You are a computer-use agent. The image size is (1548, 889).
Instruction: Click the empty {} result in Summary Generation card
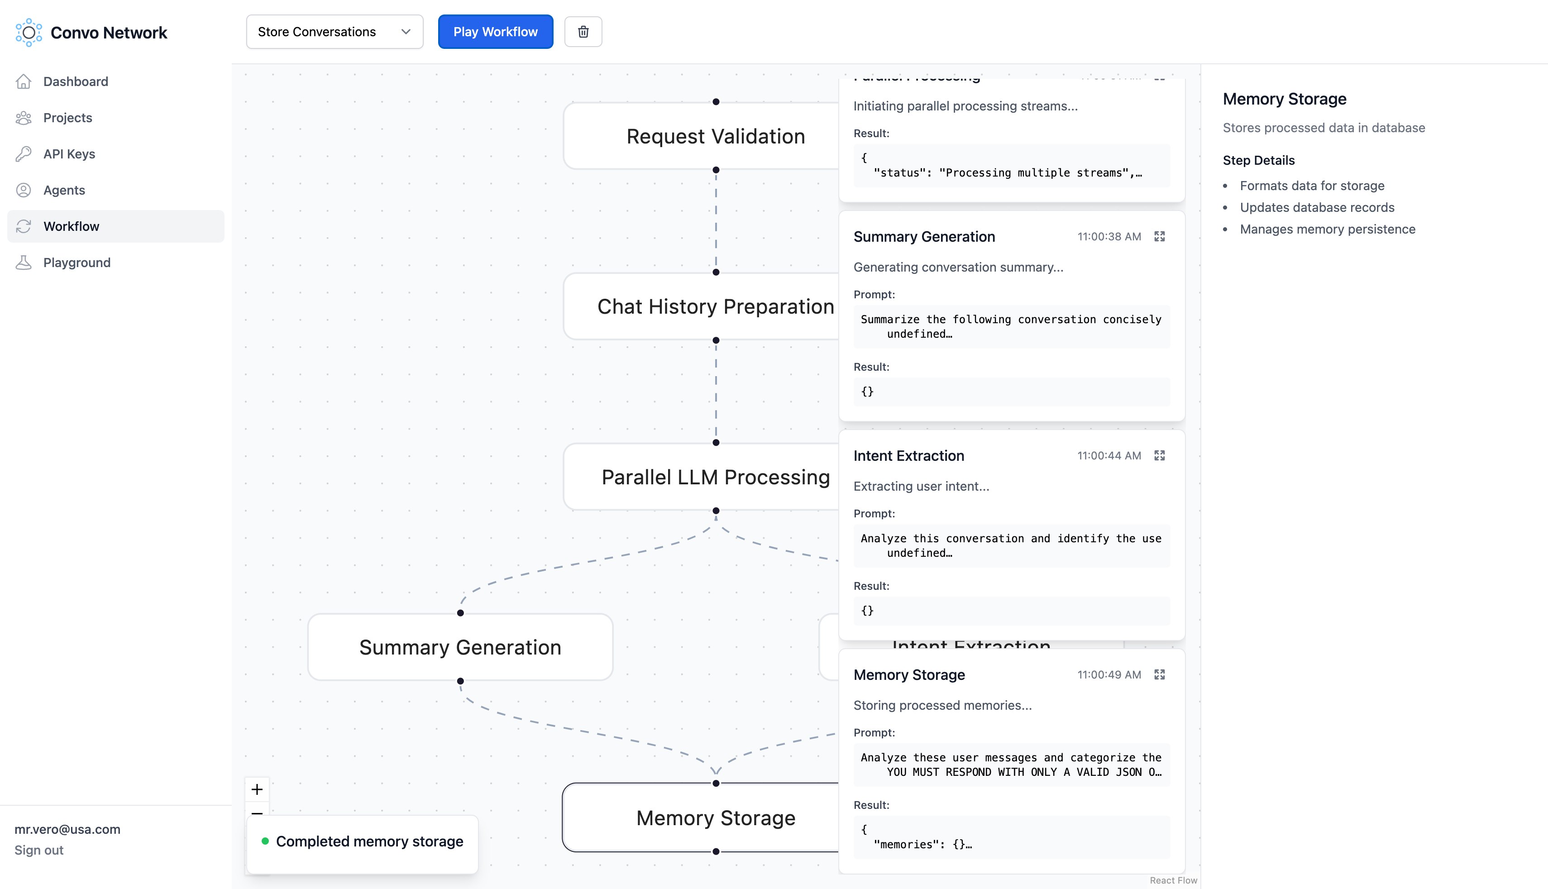click(1012, 392)
